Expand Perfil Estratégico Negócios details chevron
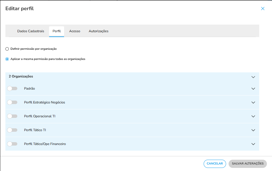 tap(253, 103)
